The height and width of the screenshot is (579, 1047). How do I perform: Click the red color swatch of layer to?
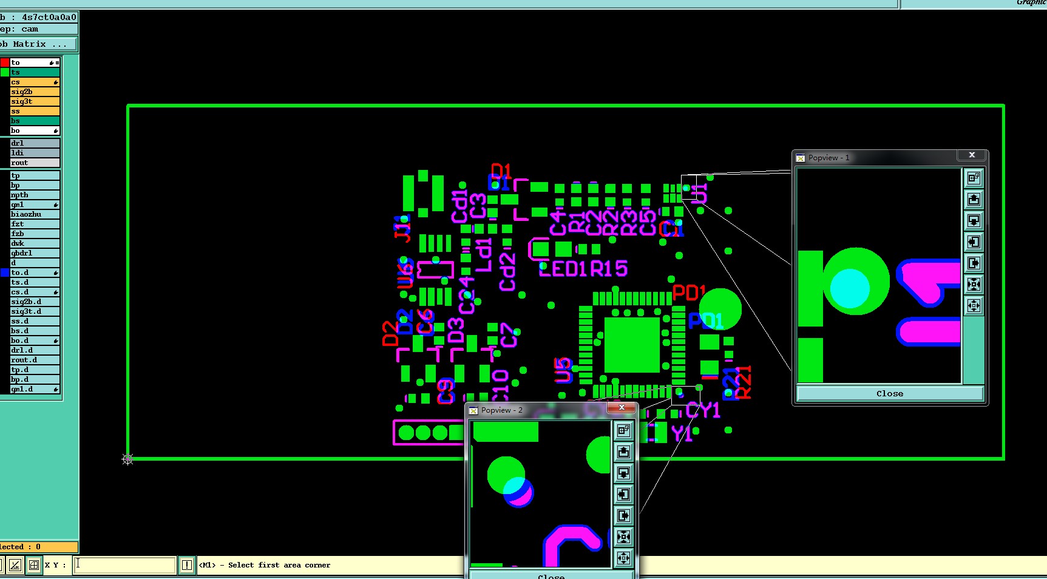point(5,63)
